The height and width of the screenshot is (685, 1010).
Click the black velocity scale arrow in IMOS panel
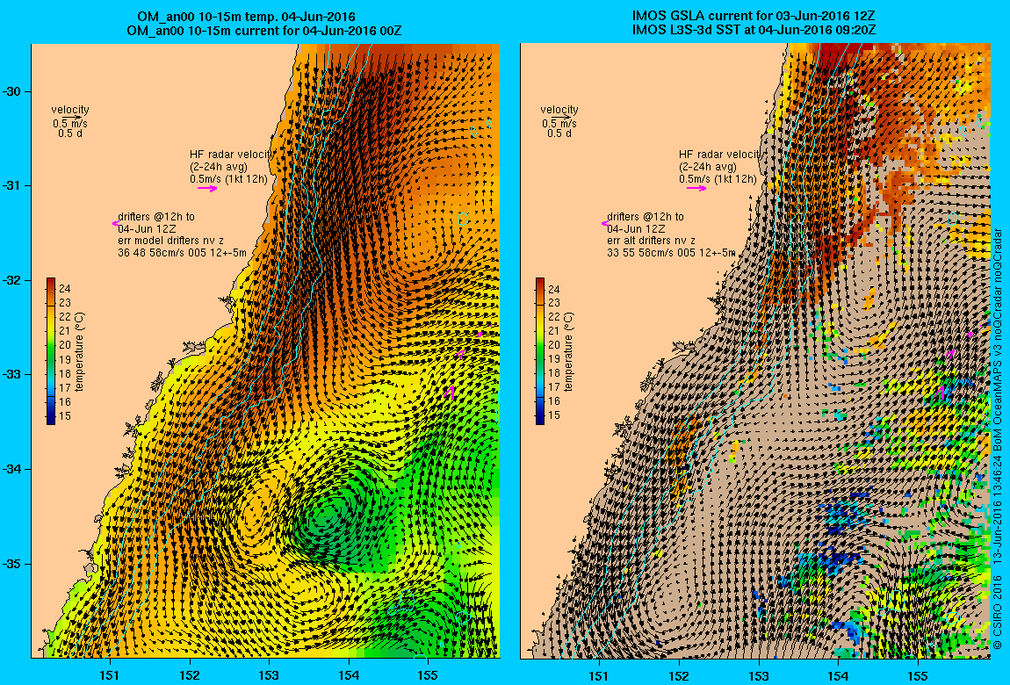point(561,117)
